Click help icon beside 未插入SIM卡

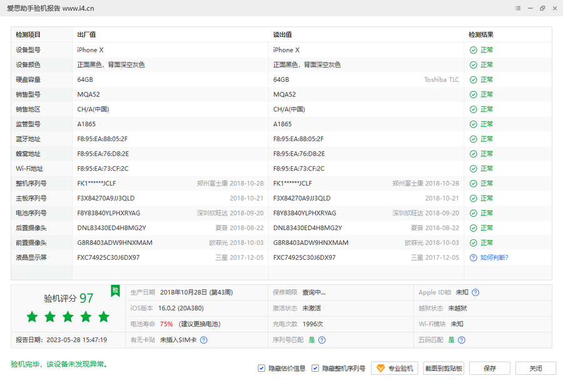pos(203,340)
